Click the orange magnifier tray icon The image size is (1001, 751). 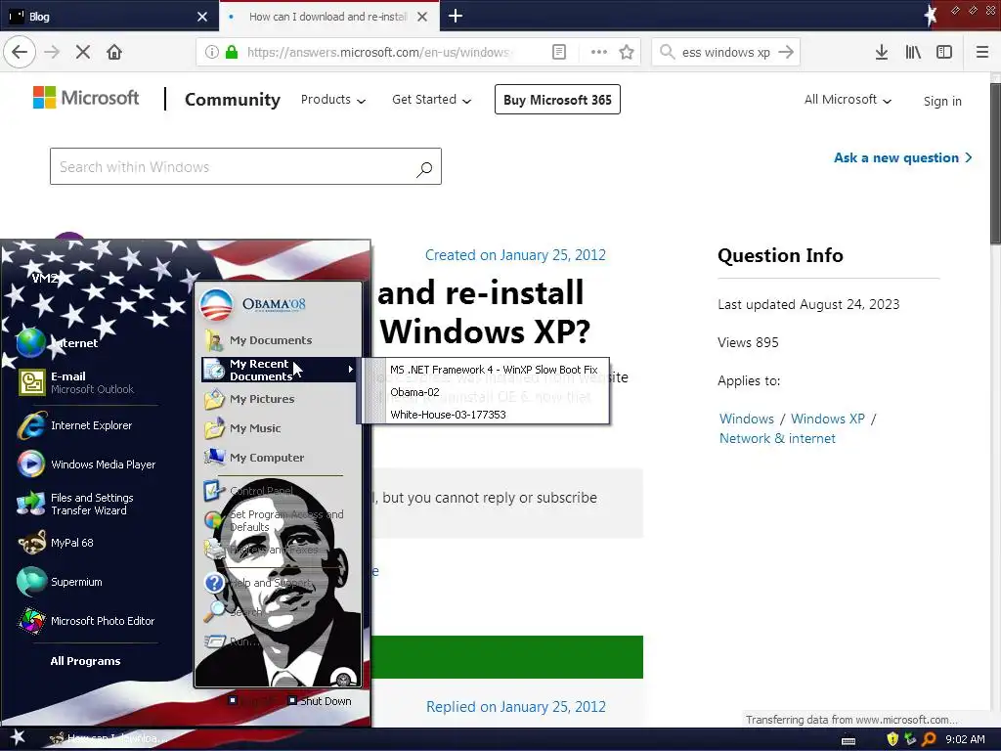[929, 739]
